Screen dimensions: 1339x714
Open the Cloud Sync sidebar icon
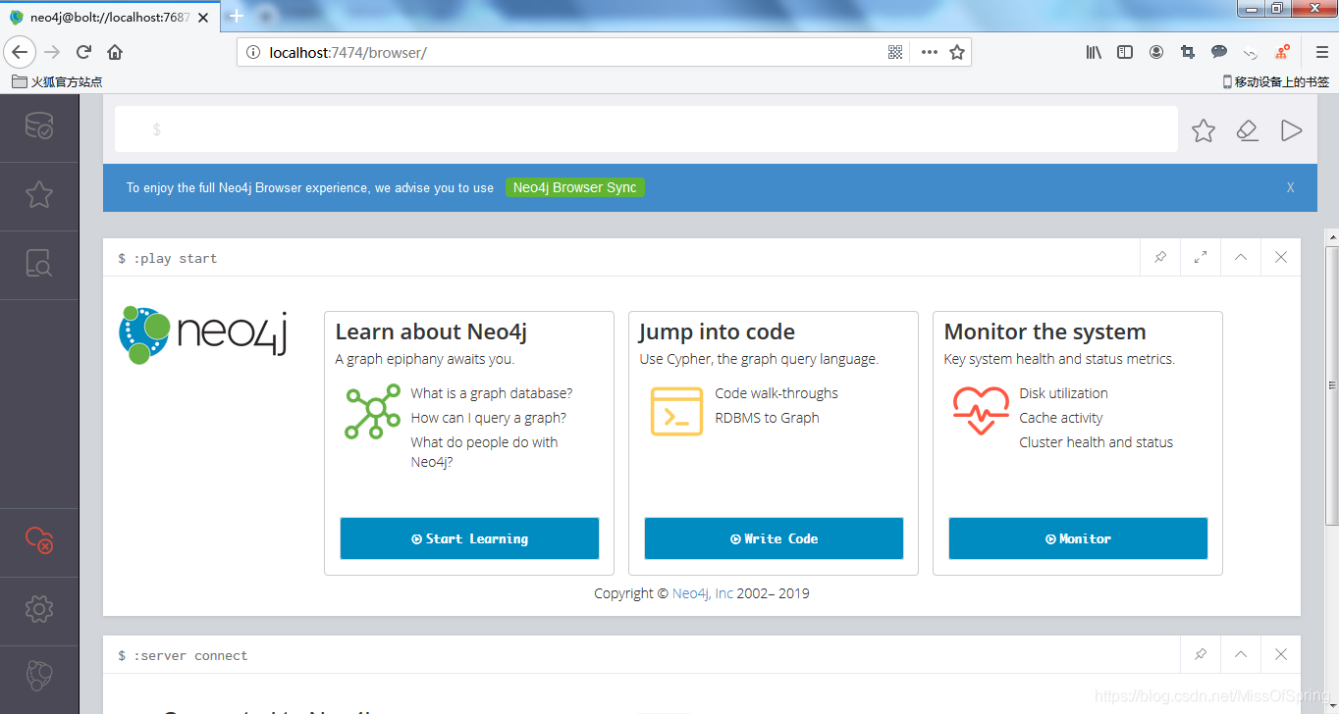click(39, 539)
